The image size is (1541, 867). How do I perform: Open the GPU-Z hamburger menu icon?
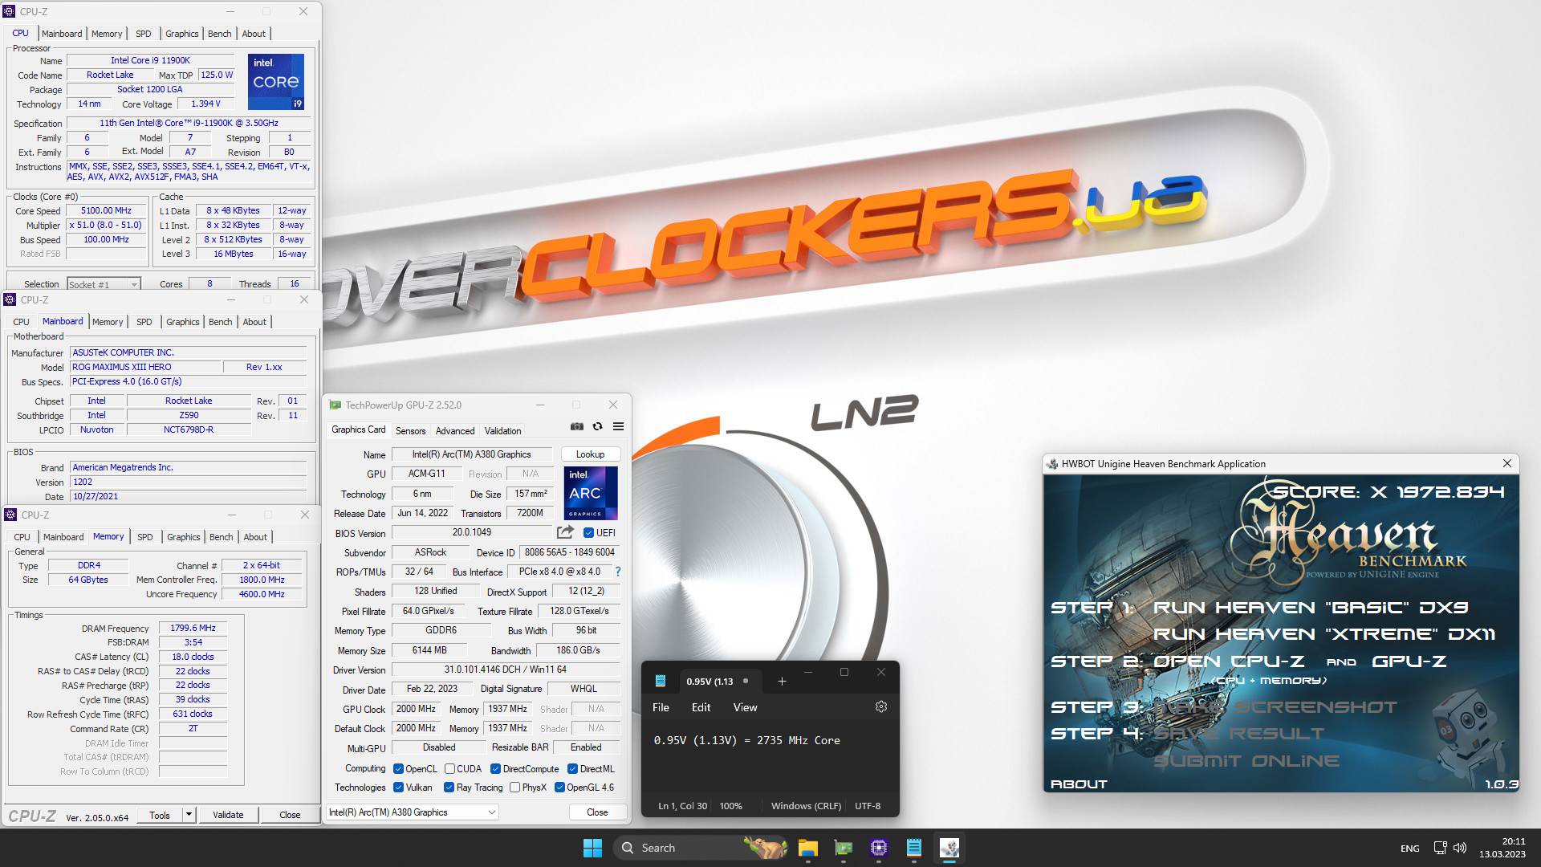coord(618,426)
